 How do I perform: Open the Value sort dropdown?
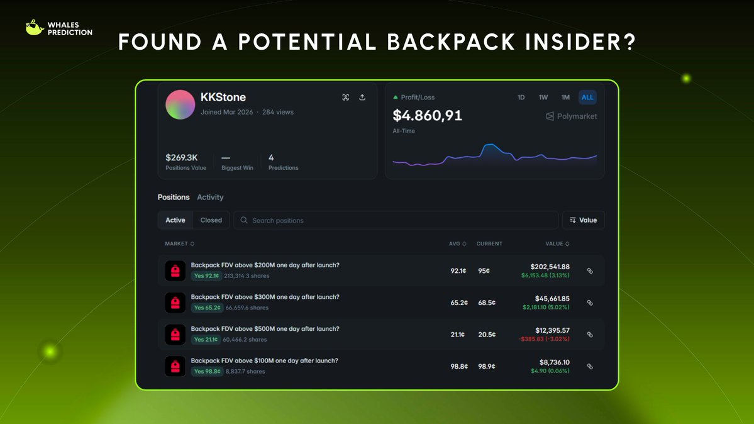pyautogui.click(x=584, y=220)
